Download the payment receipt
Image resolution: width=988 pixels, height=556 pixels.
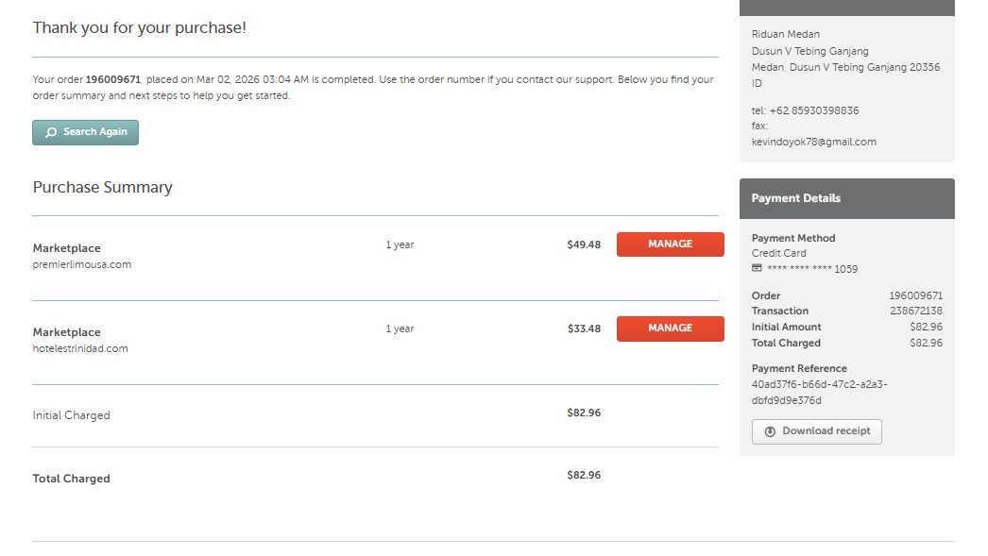[x=816, y=431]
